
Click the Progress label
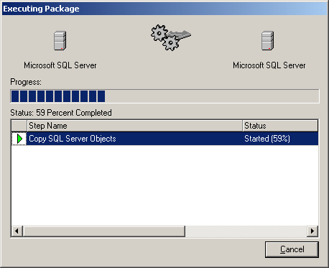tap(26, 82)
